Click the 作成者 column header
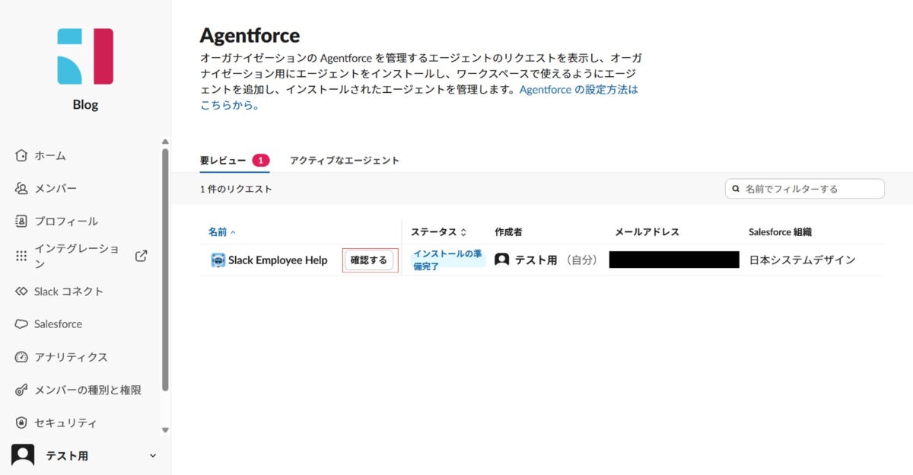 point(508,231)
